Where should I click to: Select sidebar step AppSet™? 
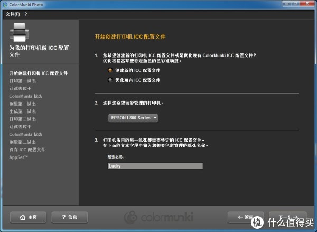pos(18,157)
